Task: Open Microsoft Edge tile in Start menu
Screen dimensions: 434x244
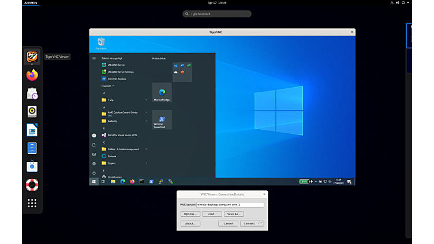Action: [x=162, y=92]
